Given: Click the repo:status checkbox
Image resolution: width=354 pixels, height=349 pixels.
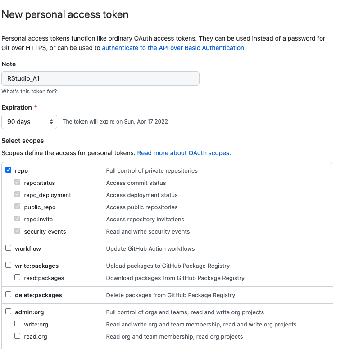Looking at the screenshot, I should click(18, 182).
